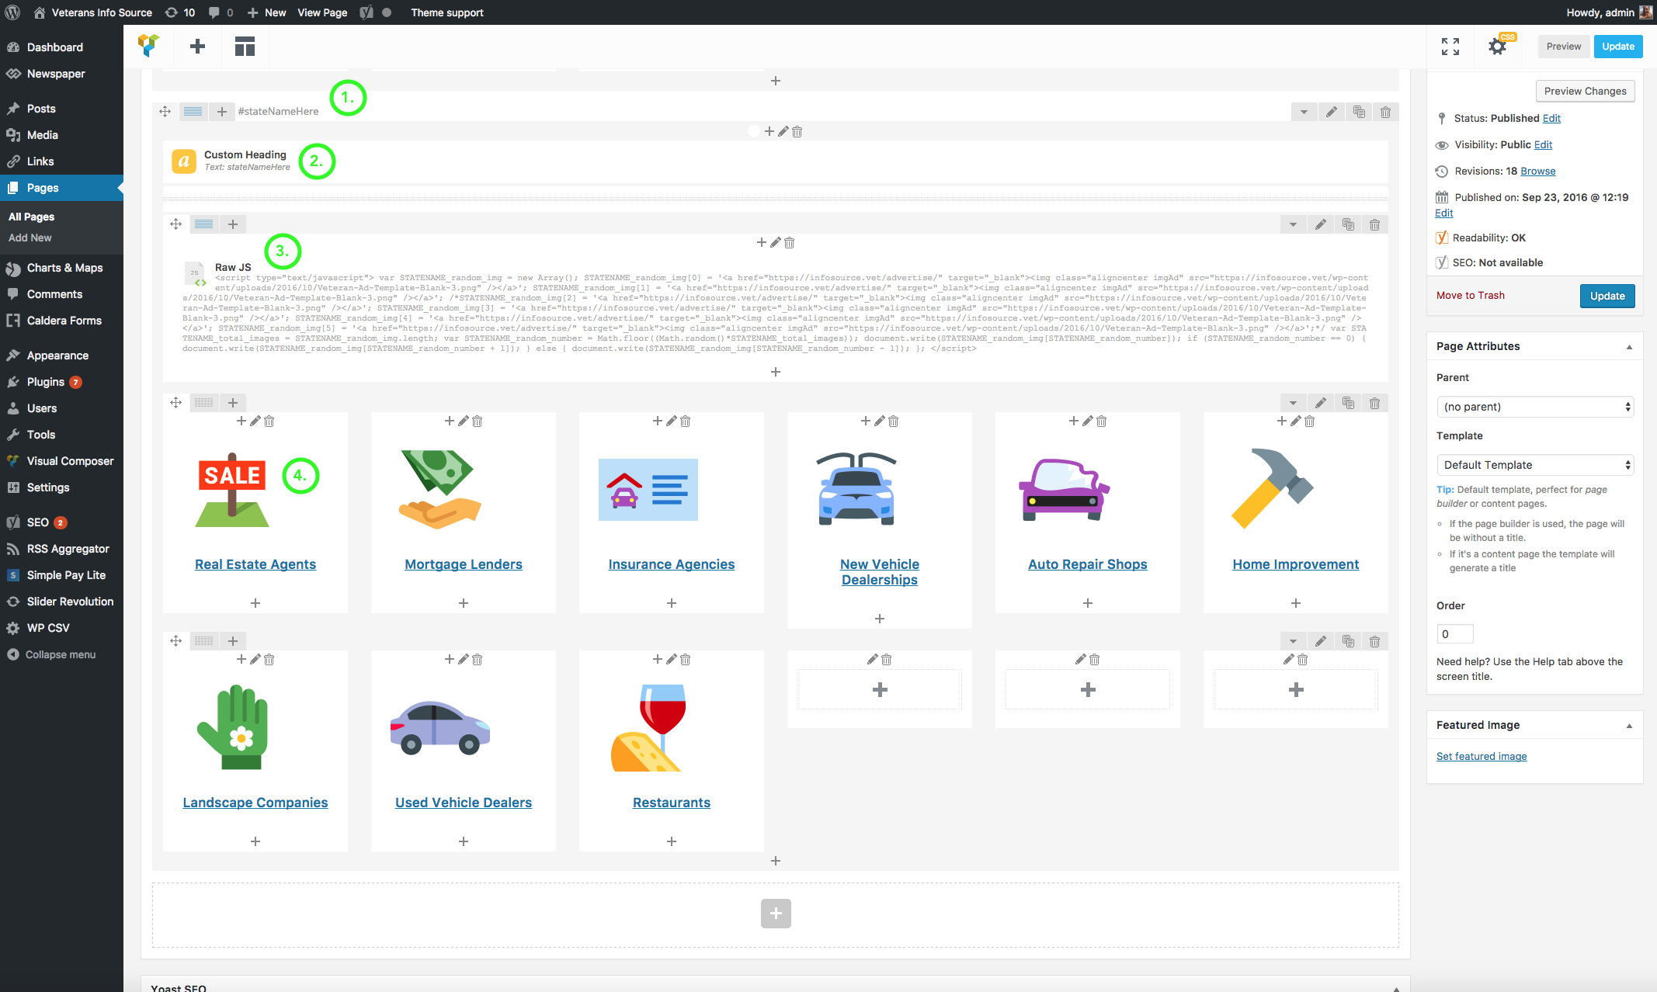Open the Newspaper theme menu
Screen dimensions: 1657x992
click(56, 74)
